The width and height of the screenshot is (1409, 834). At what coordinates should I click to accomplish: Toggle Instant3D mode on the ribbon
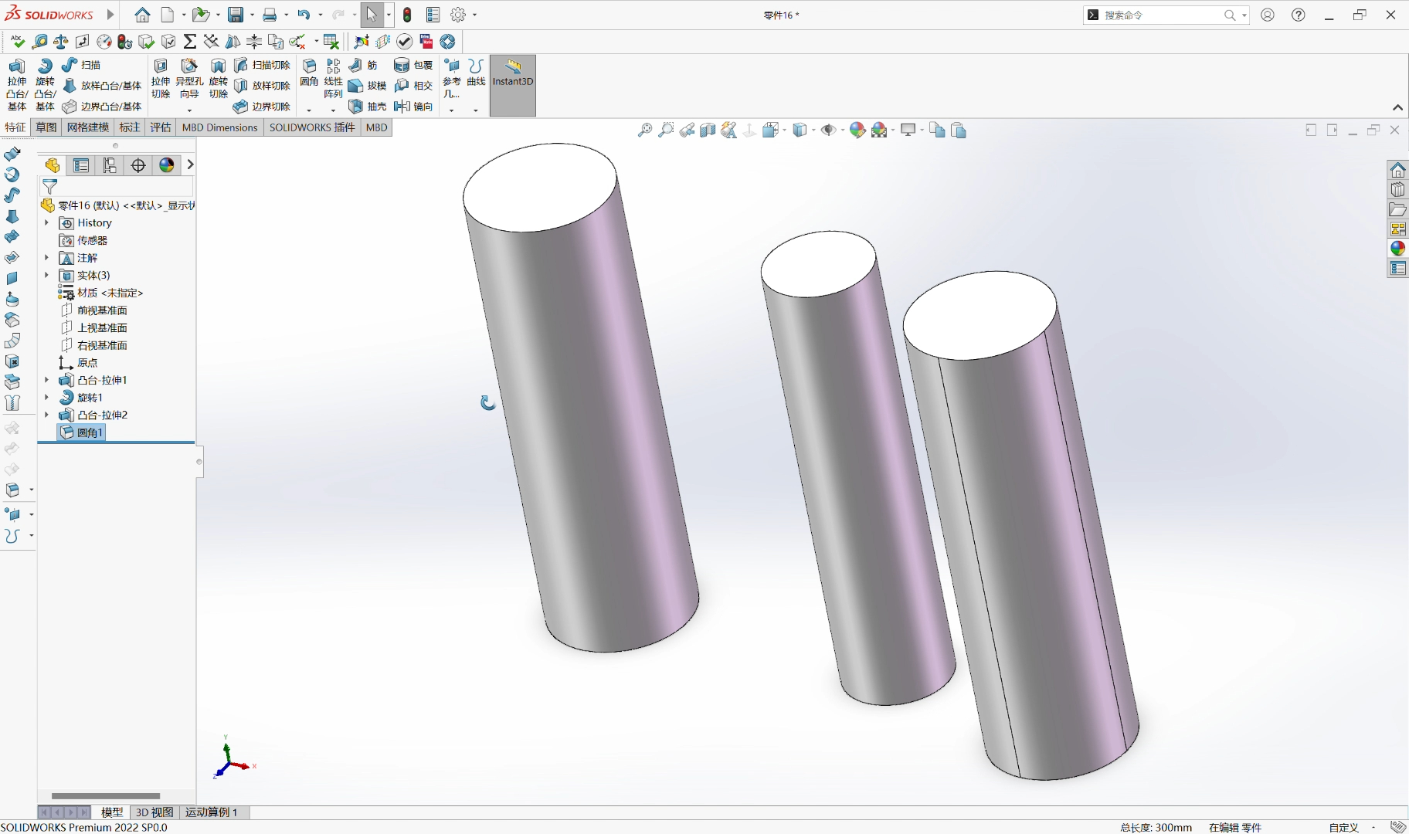point(511,80)
